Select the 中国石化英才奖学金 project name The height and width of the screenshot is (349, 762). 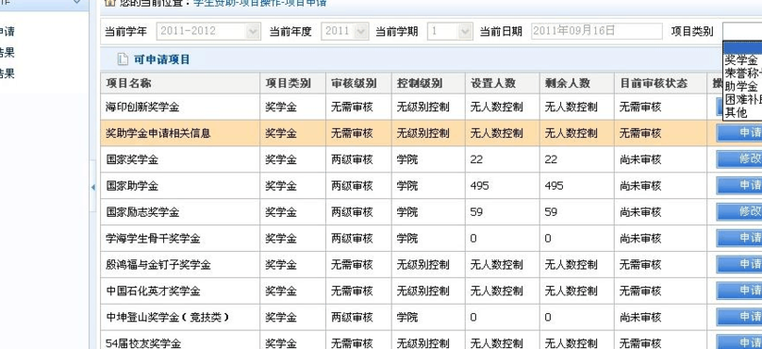pyautogui.click(x=153, y=291)
